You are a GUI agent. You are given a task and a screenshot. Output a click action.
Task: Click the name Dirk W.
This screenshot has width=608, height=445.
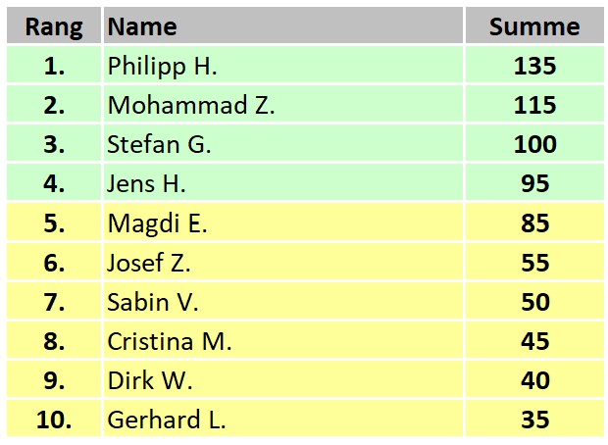point(150,380)
